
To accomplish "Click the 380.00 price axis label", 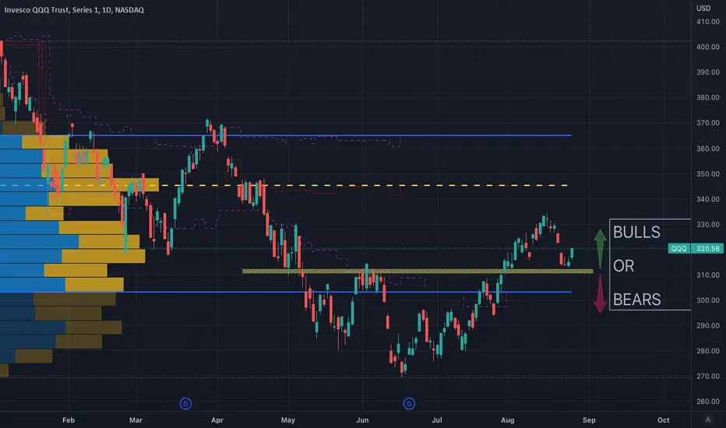I will 708,97.
